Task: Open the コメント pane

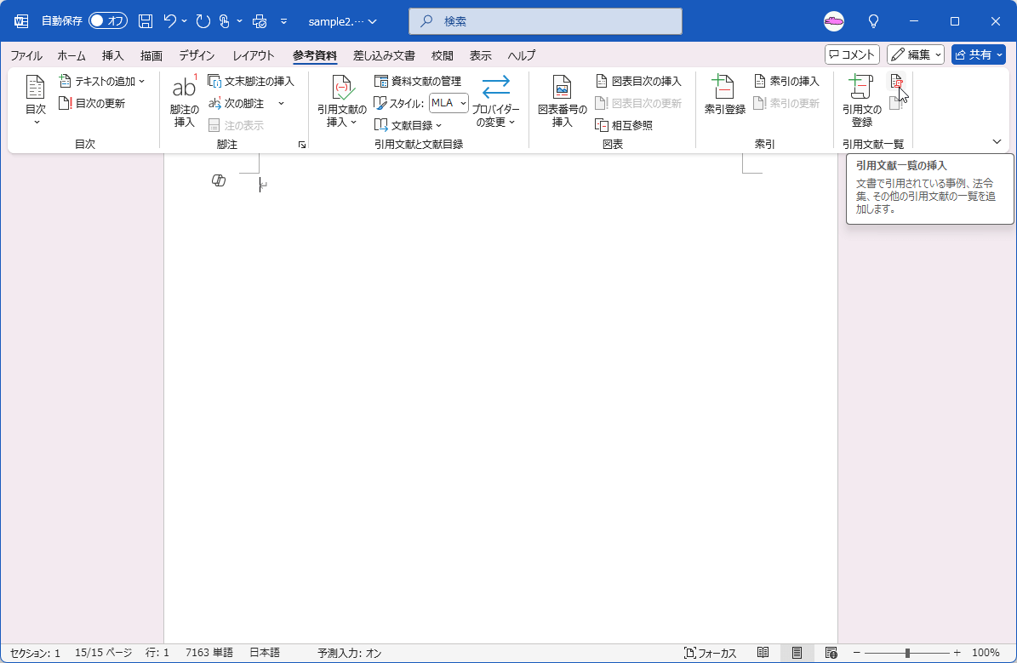Action: click(852, 54)
